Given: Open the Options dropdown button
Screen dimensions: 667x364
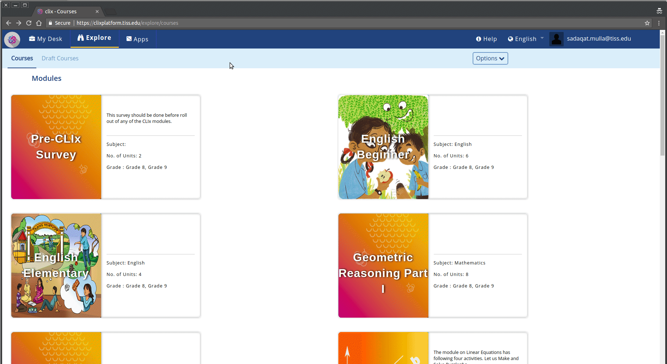Looking at the screenshot, I should 490,59.
